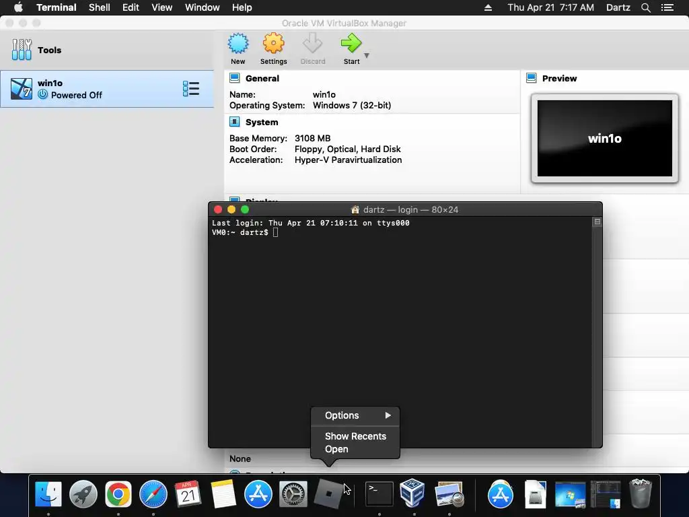Click VirtualBox cube icon in dock

412,493
